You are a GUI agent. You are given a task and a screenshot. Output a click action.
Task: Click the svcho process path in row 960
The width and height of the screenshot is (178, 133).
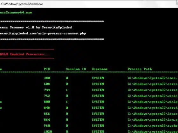point(153,126)
